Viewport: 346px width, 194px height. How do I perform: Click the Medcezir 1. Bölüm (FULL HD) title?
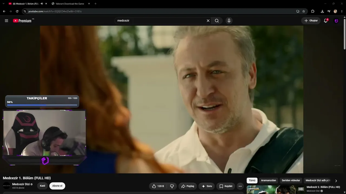27,178
